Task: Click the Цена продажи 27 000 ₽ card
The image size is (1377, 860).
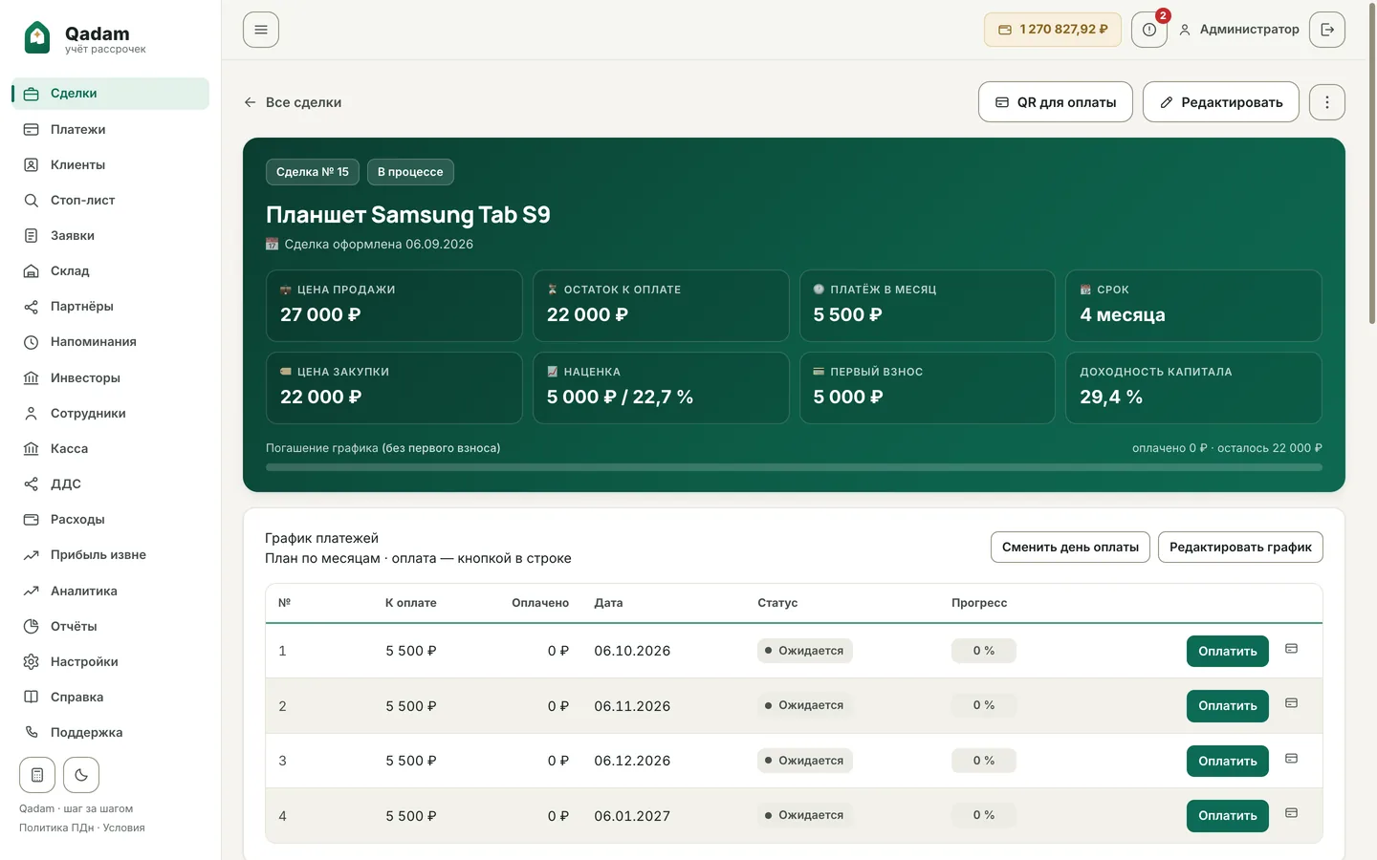Action: pos(394,306)
